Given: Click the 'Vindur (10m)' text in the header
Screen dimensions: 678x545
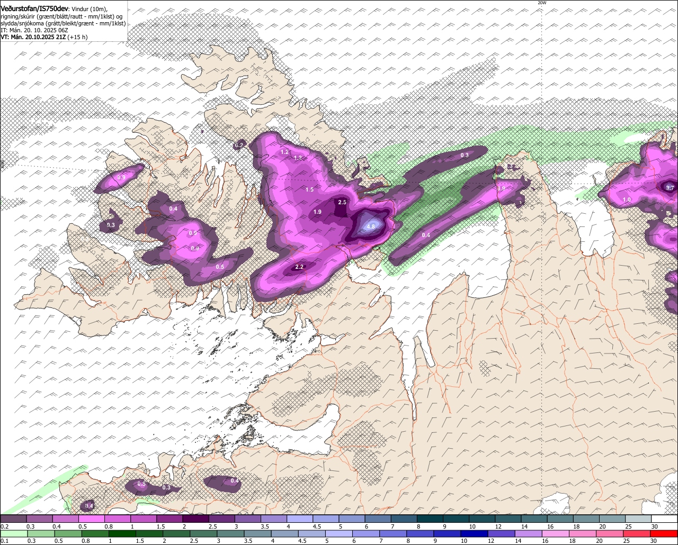Looking at the screenshot, I should (89, 9).
